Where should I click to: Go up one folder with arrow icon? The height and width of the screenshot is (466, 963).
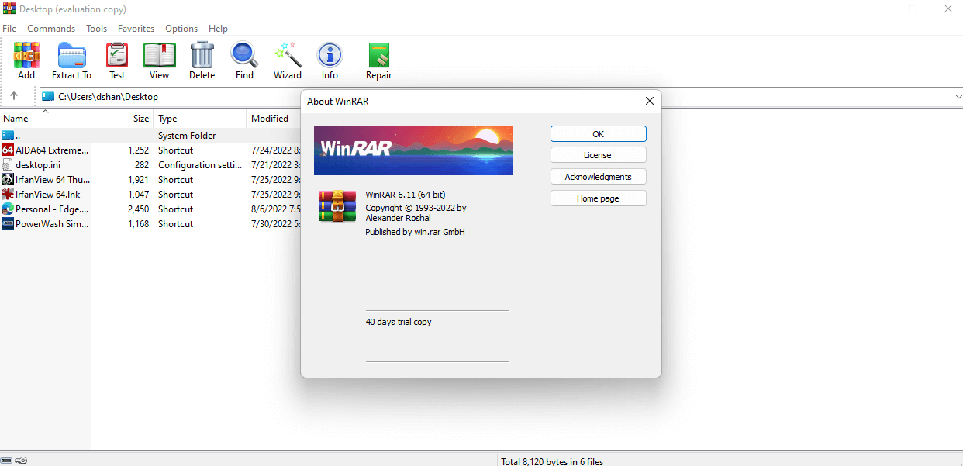coord(14,97)
